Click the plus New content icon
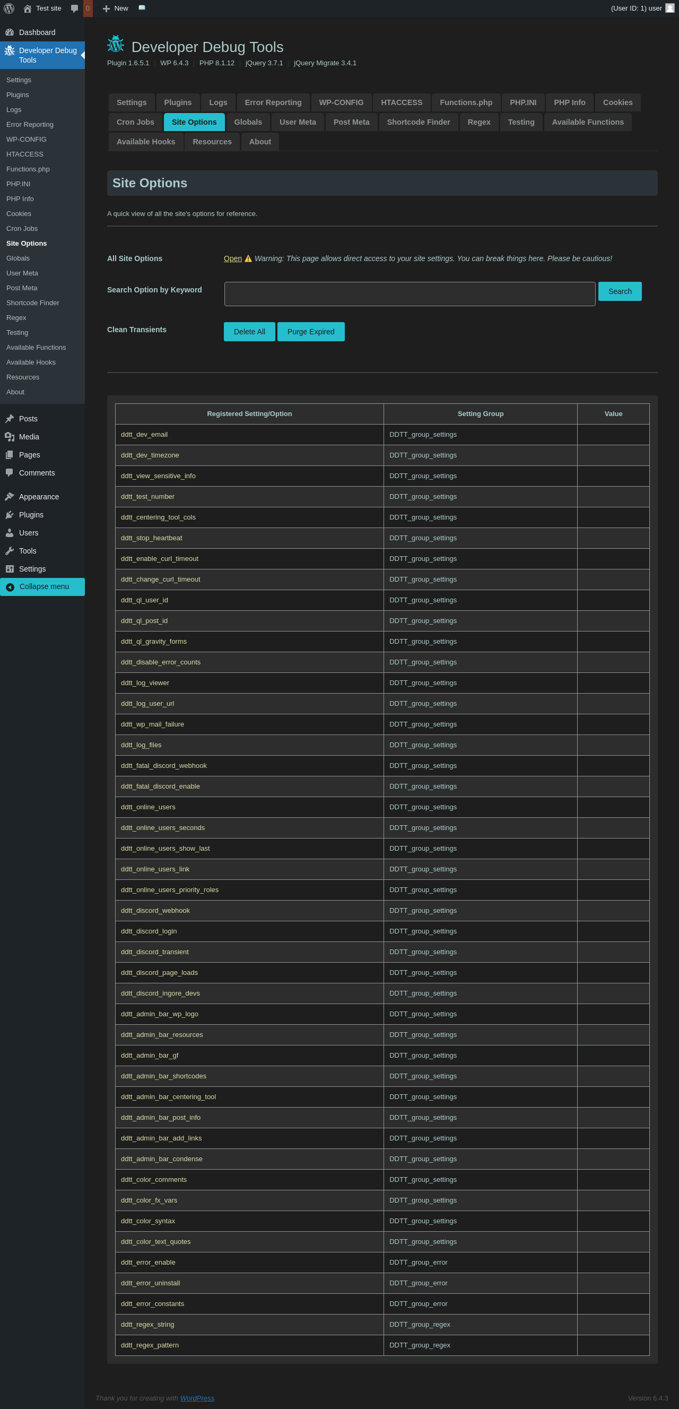Image resolution: width=679 pixels, height=1409 pixels. pos(106,8)
